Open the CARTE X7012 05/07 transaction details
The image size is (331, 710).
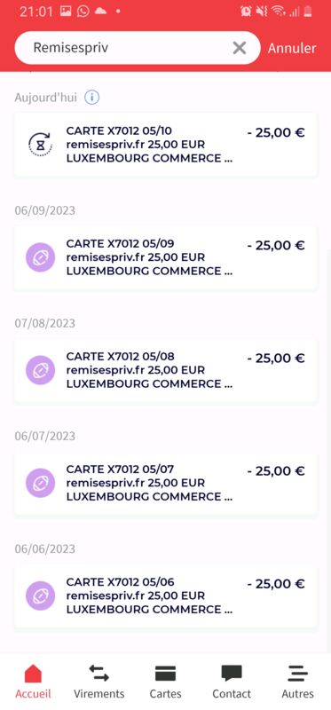pyautogui.click(x=166, y=483)
